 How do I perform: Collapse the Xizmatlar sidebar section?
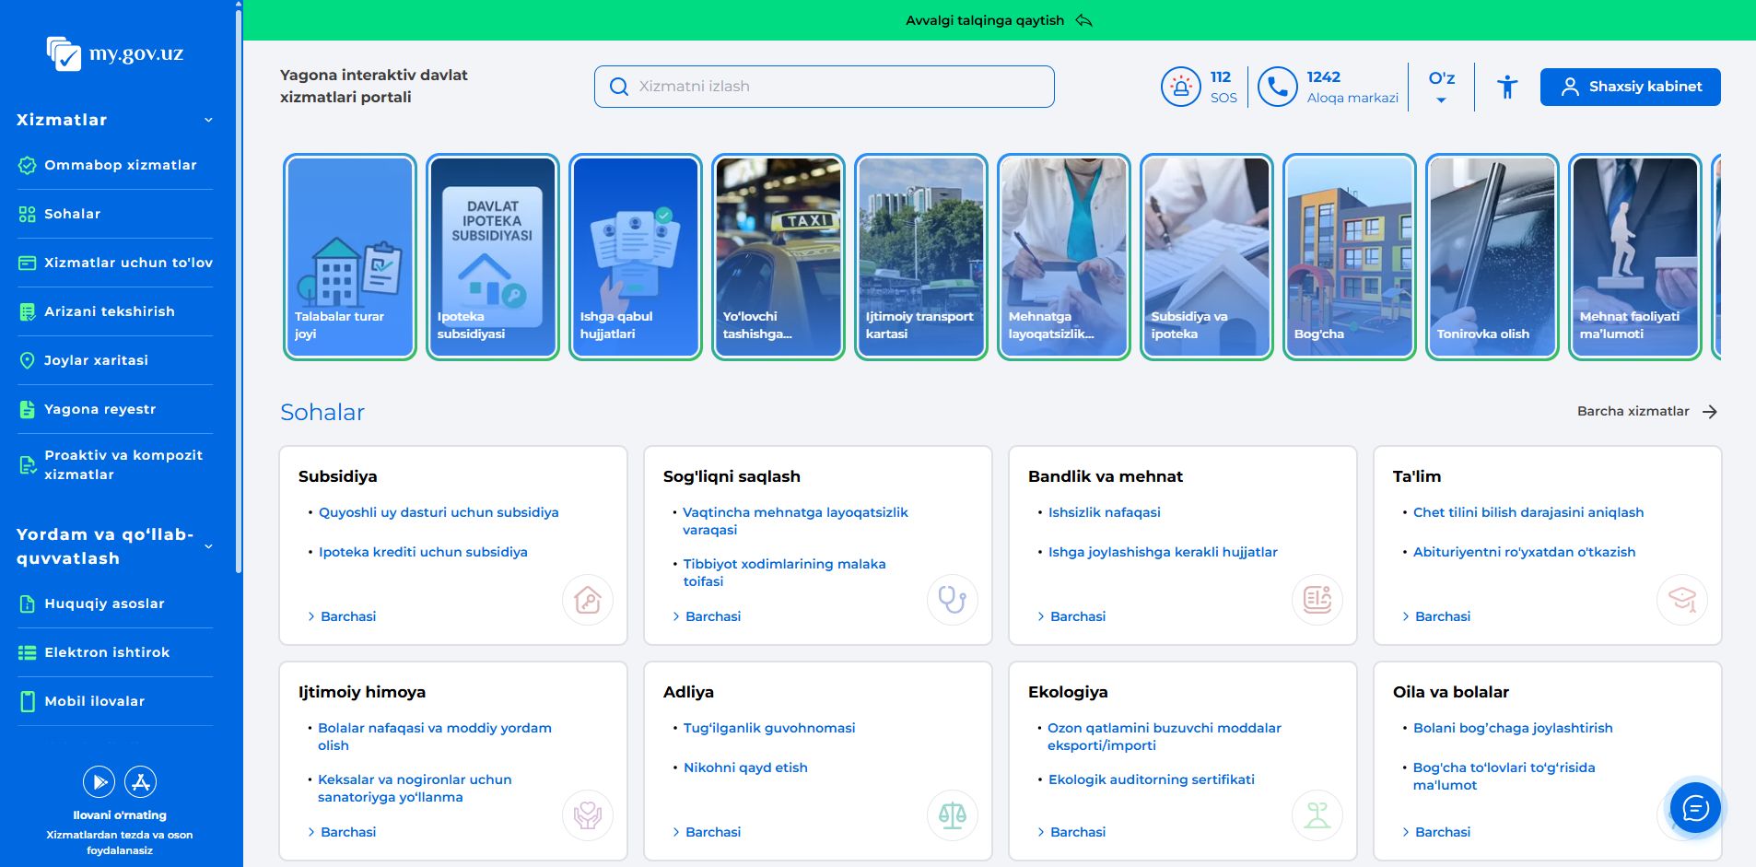(208, 120)
